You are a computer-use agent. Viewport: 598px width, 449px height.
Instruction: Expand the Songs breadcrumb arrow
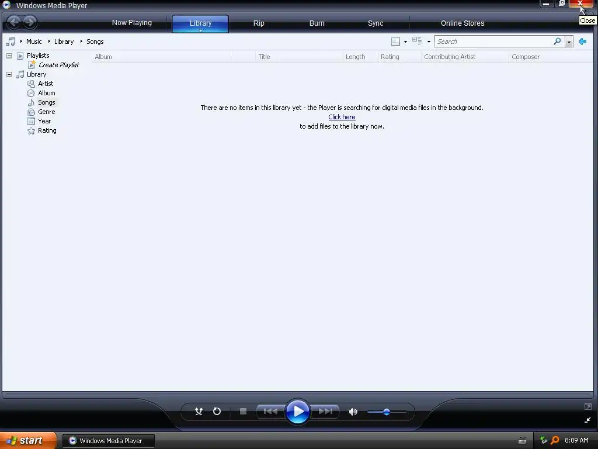(x=81, y=42)
